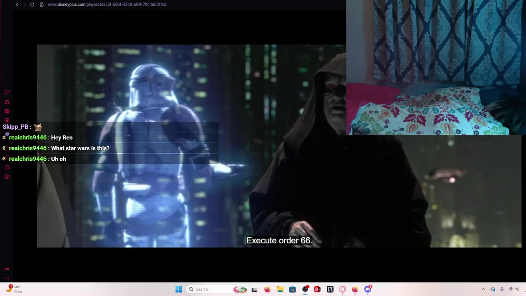The width and height of the screenshot is (526, 296).
Task: Open the red disc app on taskbar
Action: [x=317, y=289]
